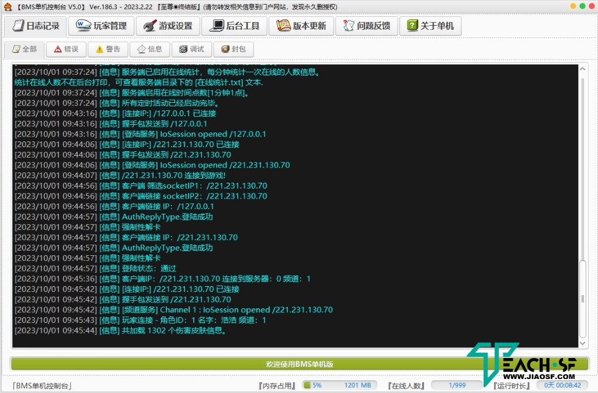Click the 『在线人数』 status label
The height and width of the screenshot is (393, 598).
[406, 386]
